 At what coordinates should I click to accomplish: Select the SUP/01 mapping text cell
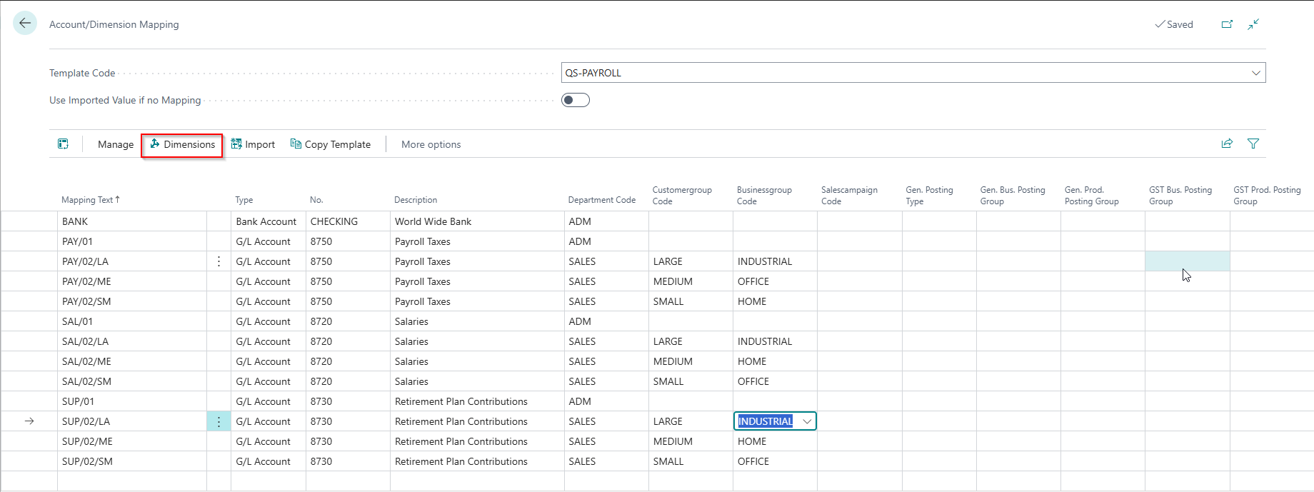point(131,401)
